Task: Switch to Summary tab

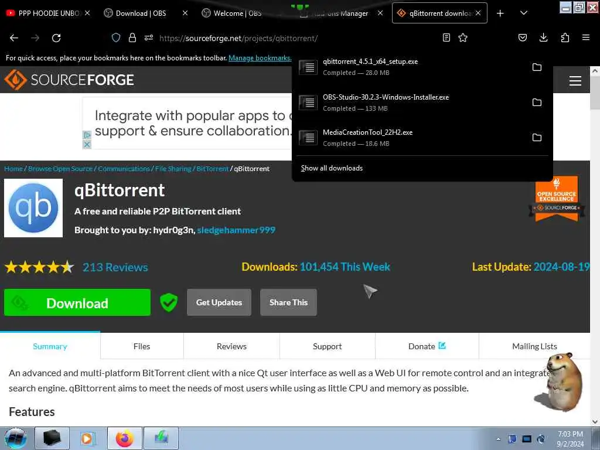Action: [50, 346]
